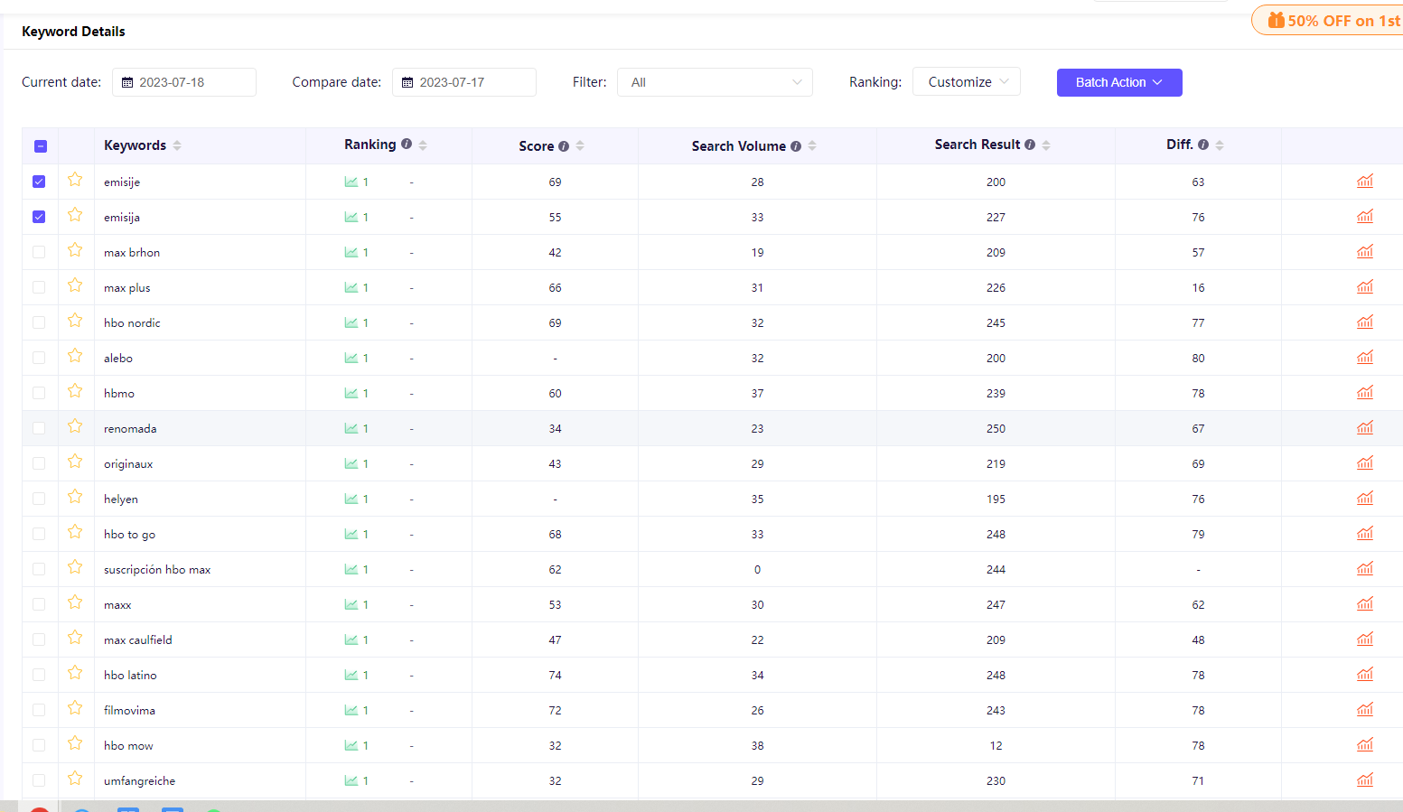Star the emisije keyword as favorite

pos(75,180)
